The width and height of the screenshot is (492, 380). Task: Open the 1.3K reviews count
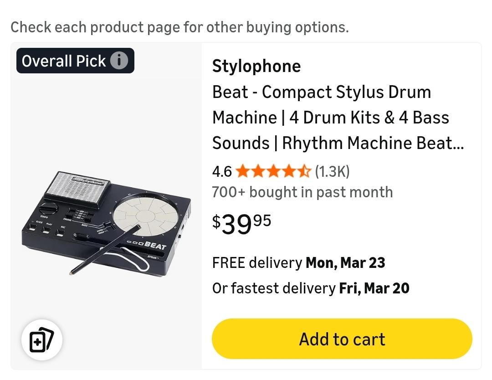pyautogui.click(x=332, y=171)
